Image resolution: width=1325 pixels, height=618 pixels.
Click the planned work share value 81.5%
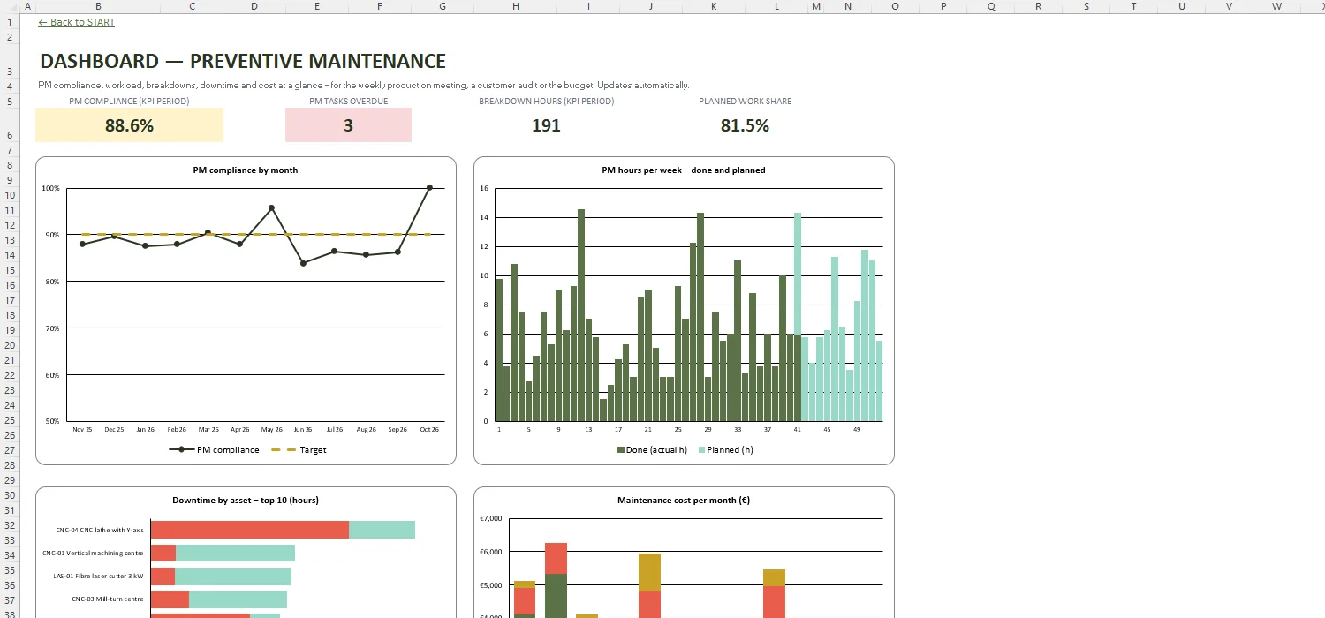[745, 125]
